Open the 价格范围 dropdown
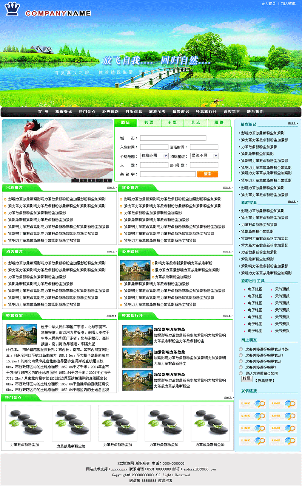The image size is (302, 486). 154,156
